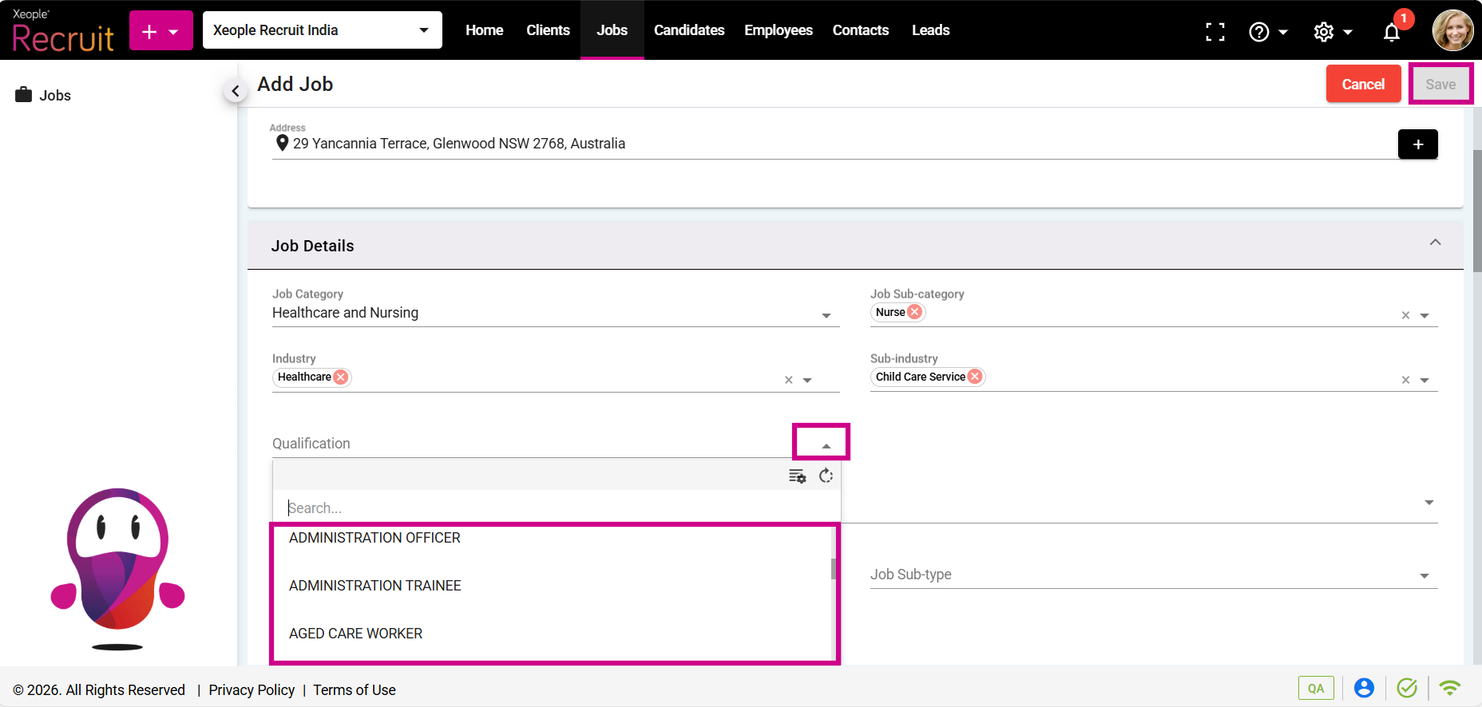The image size is (1482, 707).
Task: Collapse the Job Details section
Action: 1435,243
